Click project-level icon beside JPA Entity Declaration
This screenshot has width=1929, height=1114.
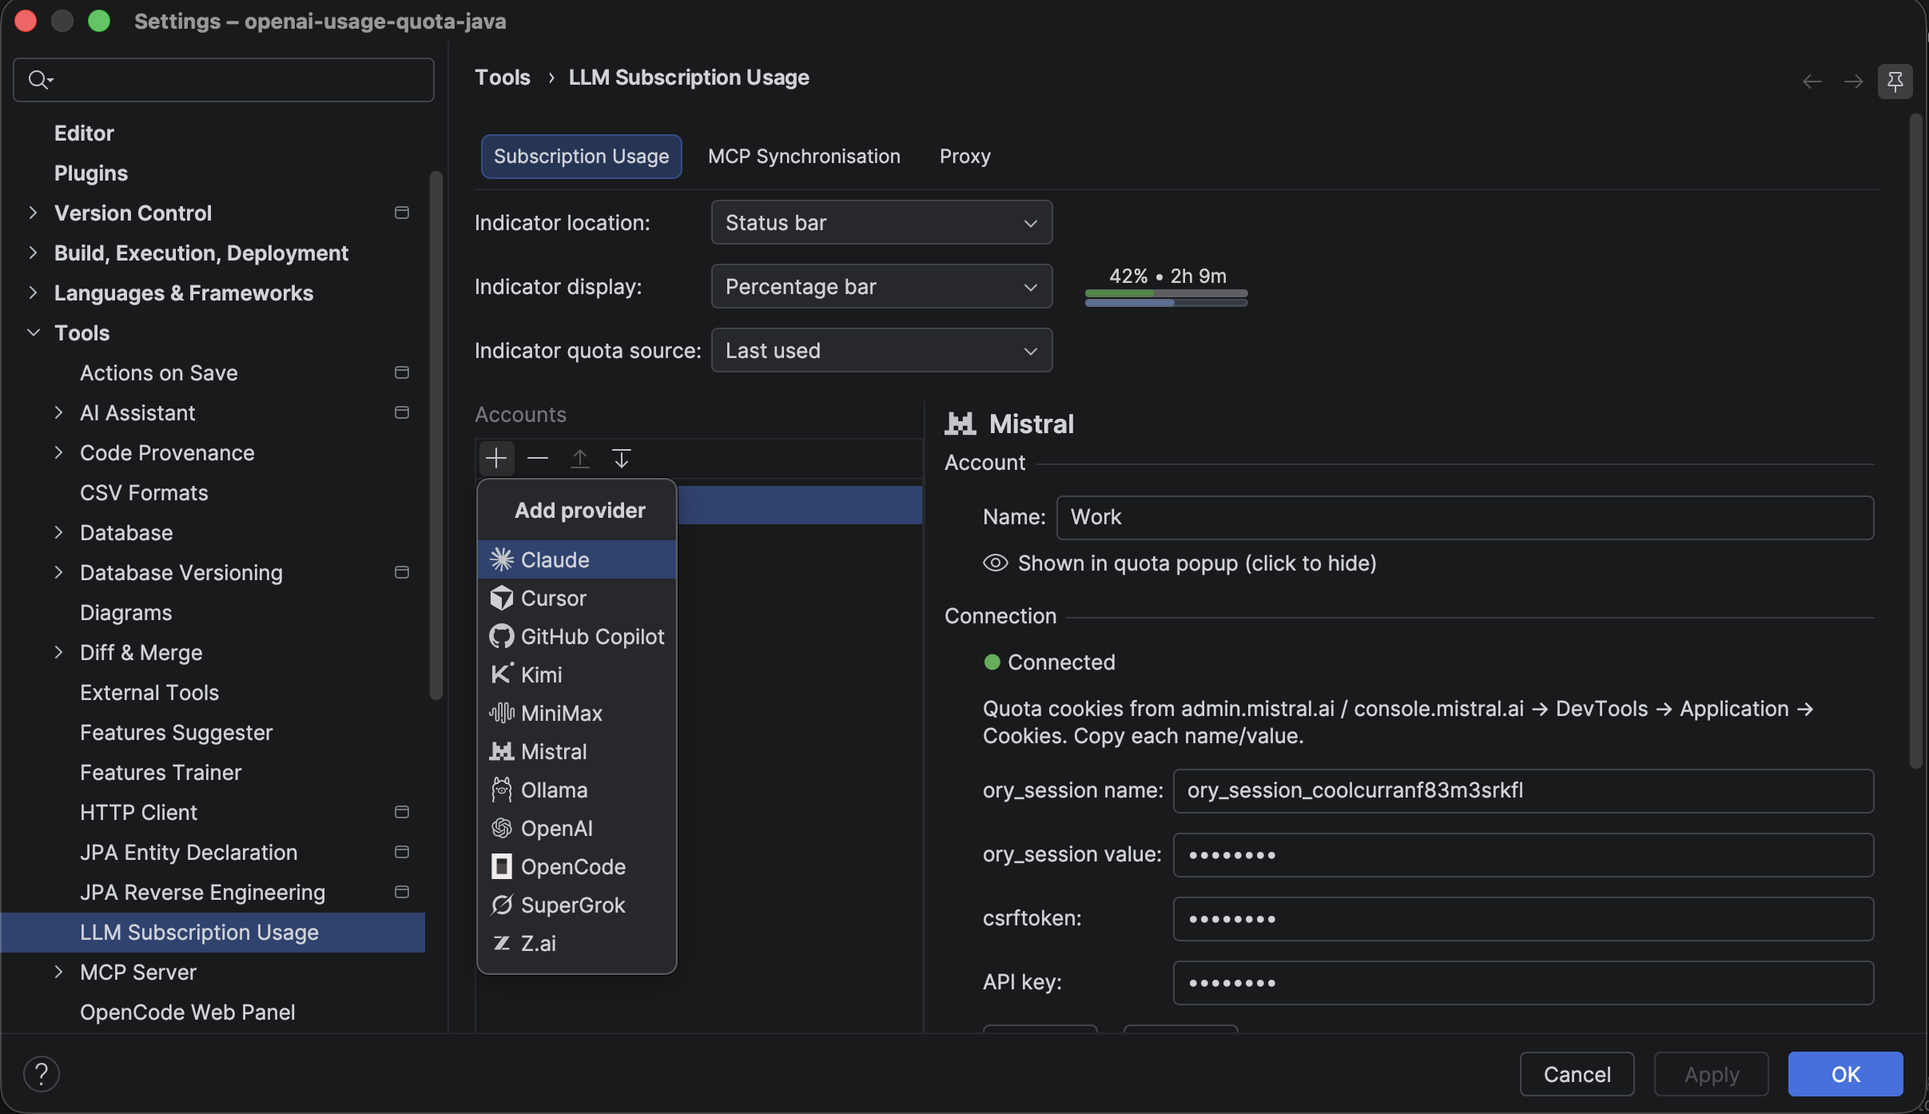pyautogui.click(x=402, y=852)
